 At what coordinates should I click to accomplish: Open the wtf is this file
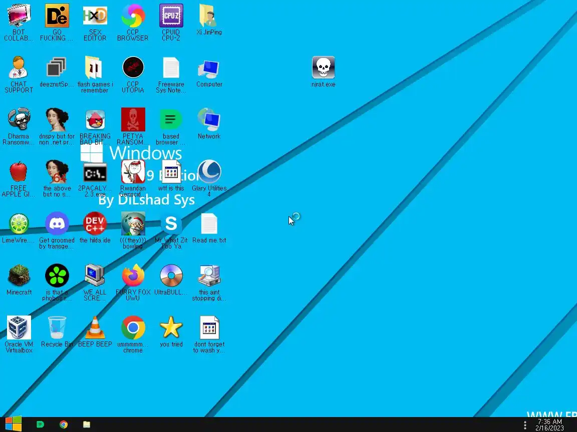(171, 175)
